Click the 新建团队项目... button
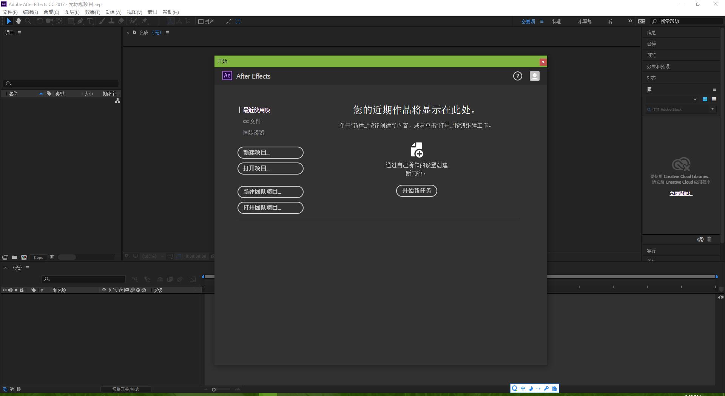This screenshot has width=725, height=396. [x=270, y=192]
